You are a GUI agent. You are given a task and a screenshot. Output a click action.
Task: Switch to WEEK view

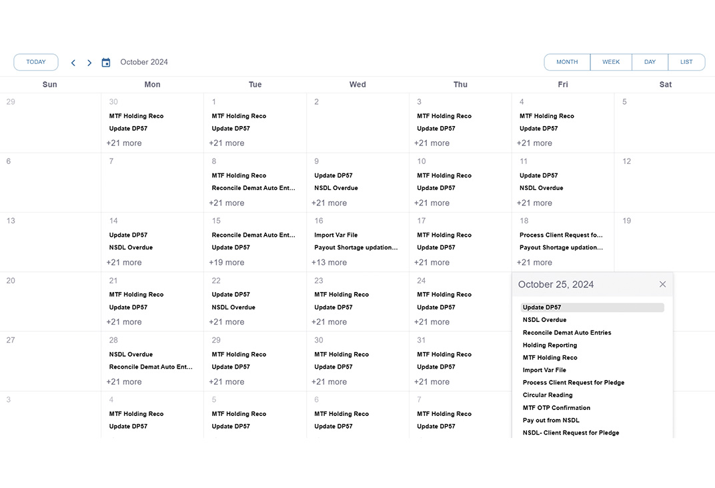(x=611, y=62)
